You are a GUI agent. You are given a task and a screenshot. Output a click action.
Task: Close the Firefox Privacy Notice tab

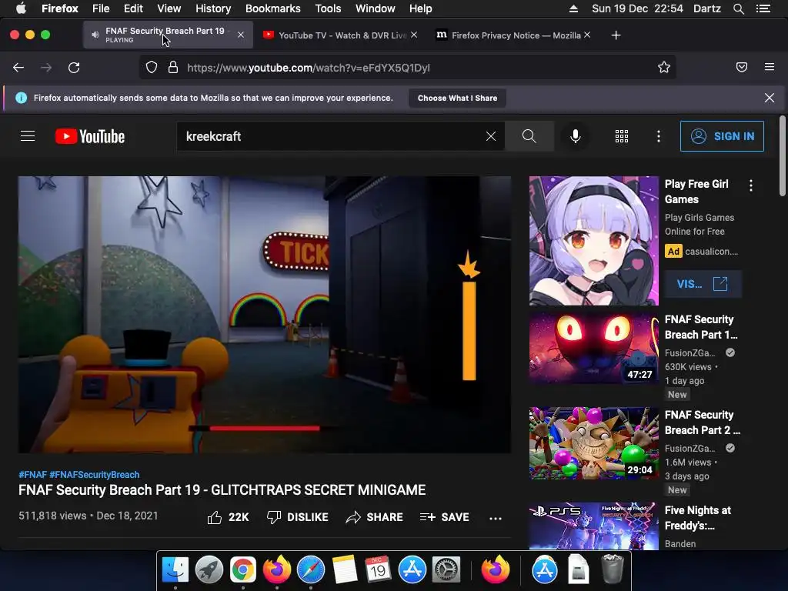pos(587,35)
